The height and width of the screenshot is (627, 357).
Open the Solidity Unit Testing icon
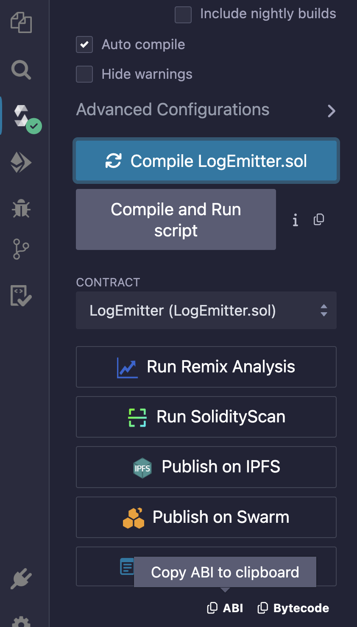21,296
